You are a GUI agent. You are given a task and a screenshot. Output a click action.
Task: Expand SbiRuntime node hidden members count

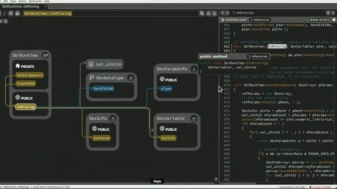[45, 56]
